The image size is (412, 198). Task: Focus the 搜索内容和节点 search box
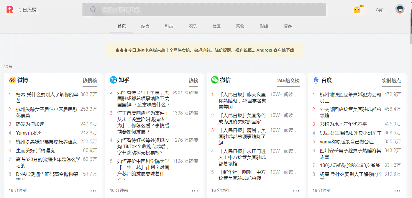tap(204, 9)
